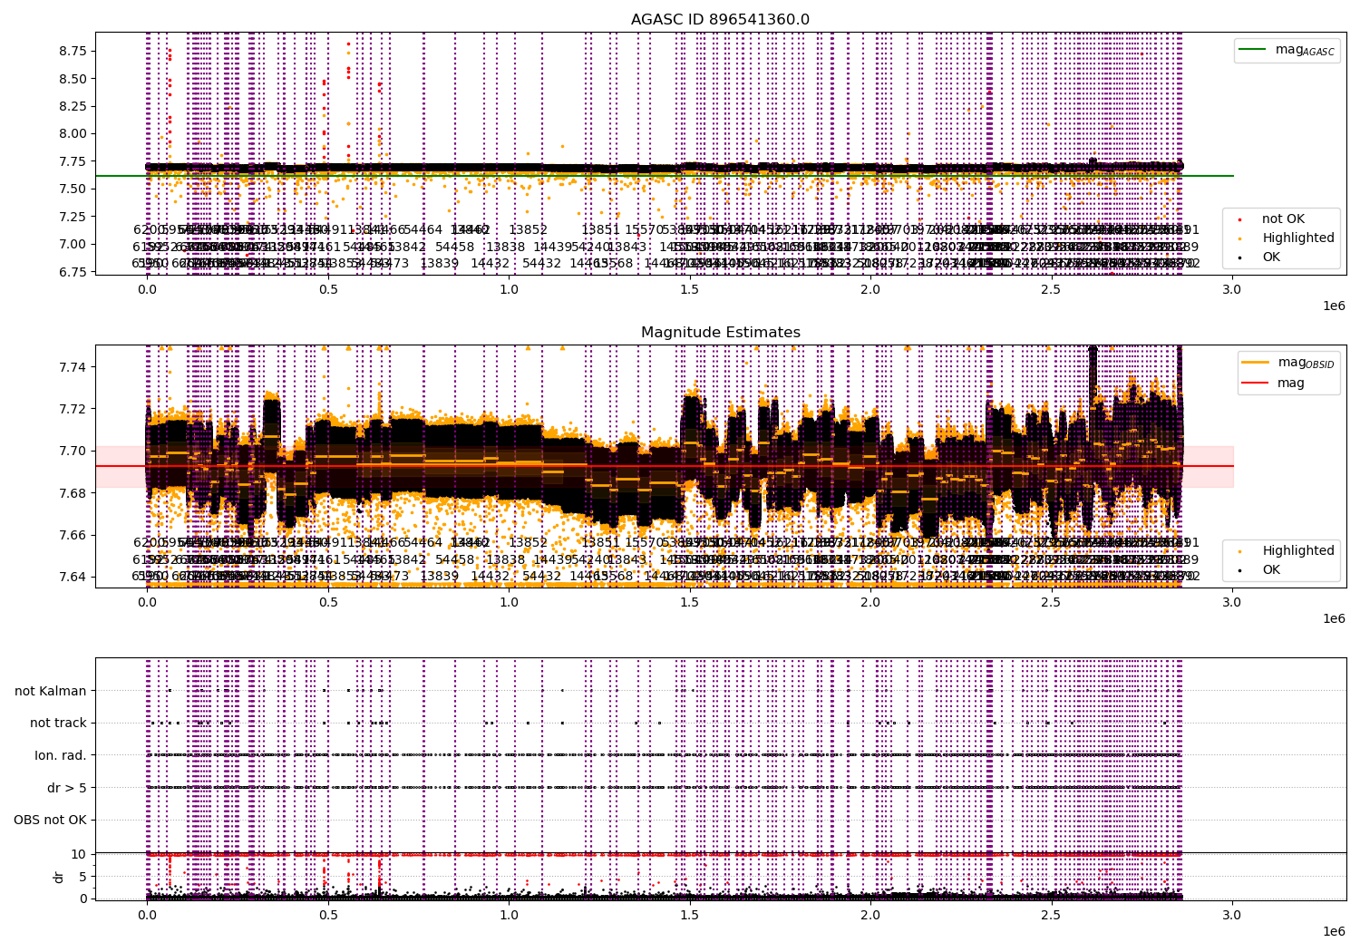
Task: Click the title "AGASC ID 896541360.0"
Action: tap(720, 19)
